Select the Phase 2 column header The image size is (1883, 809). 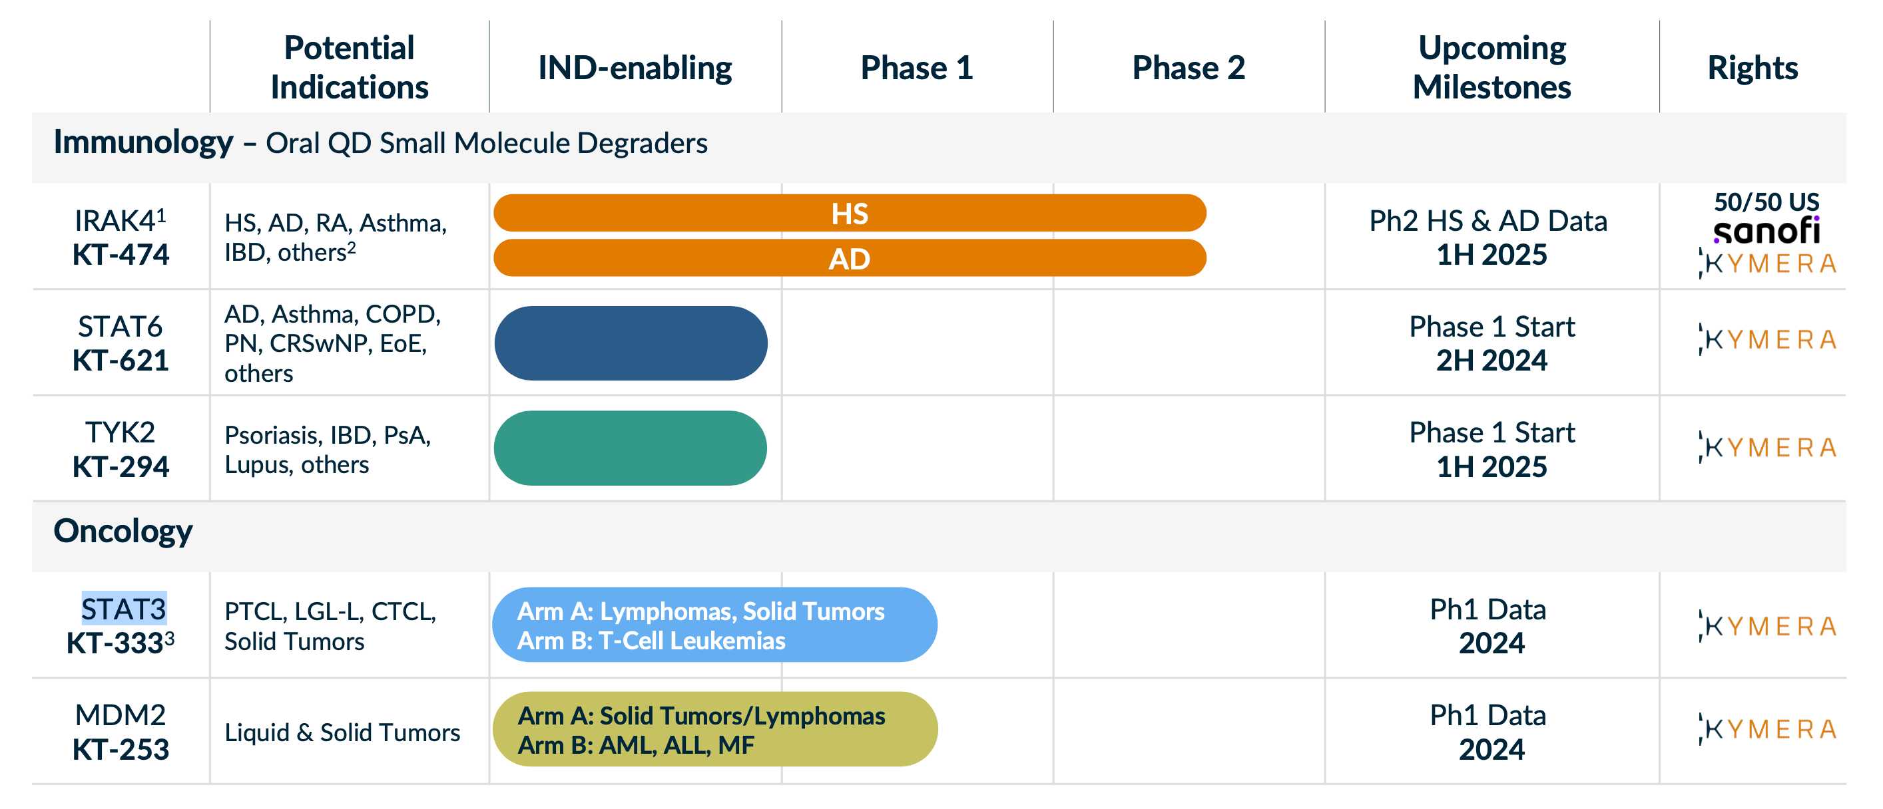coord(1188,68)
